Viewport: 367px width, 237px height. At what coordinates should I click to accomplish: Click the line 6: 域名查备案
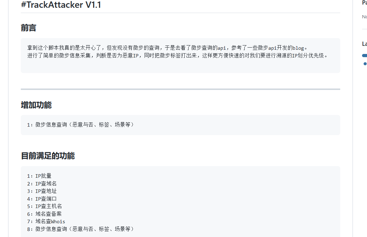click(44, 214)
